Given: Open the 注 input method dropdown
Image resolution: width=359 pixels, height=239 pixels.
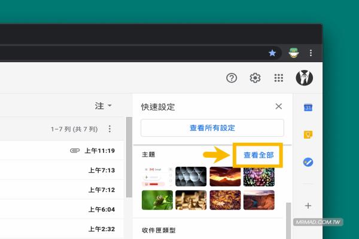Looking at the screenshot, I should [104, 106].
